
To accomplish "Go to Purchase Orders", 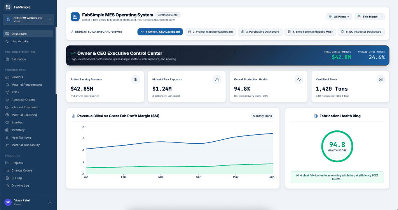I will click(28, 100).
